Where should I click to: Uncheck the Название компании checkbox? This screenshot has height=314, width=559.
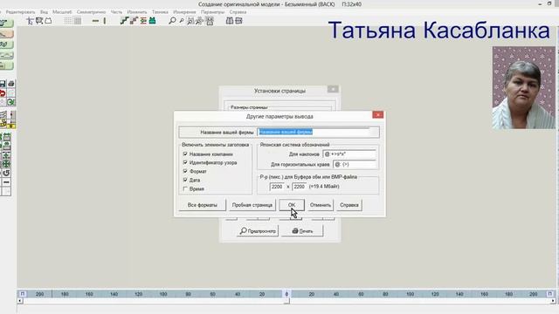pos(185,154)
